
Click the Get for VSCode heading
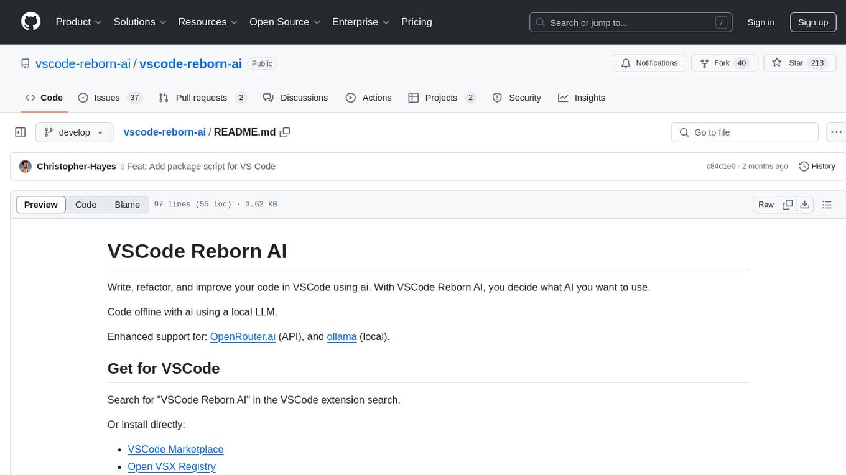point(164,369)
